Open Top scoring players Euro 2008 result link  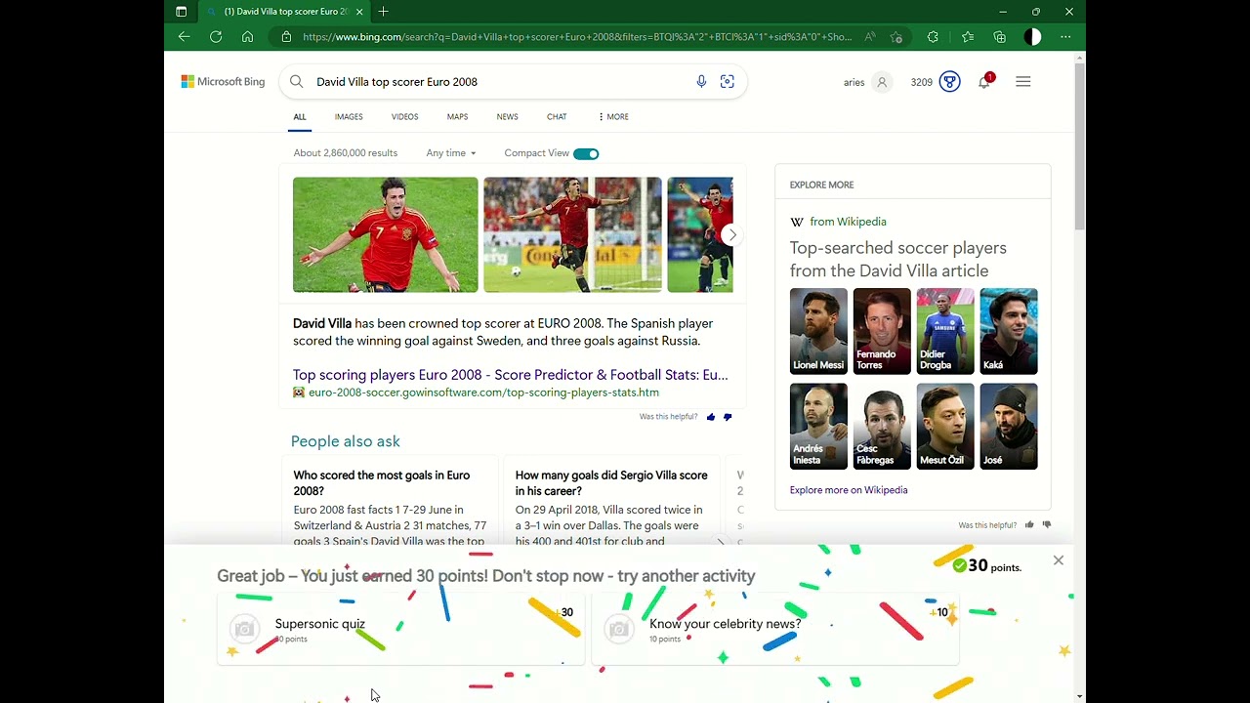pos(510,375)
